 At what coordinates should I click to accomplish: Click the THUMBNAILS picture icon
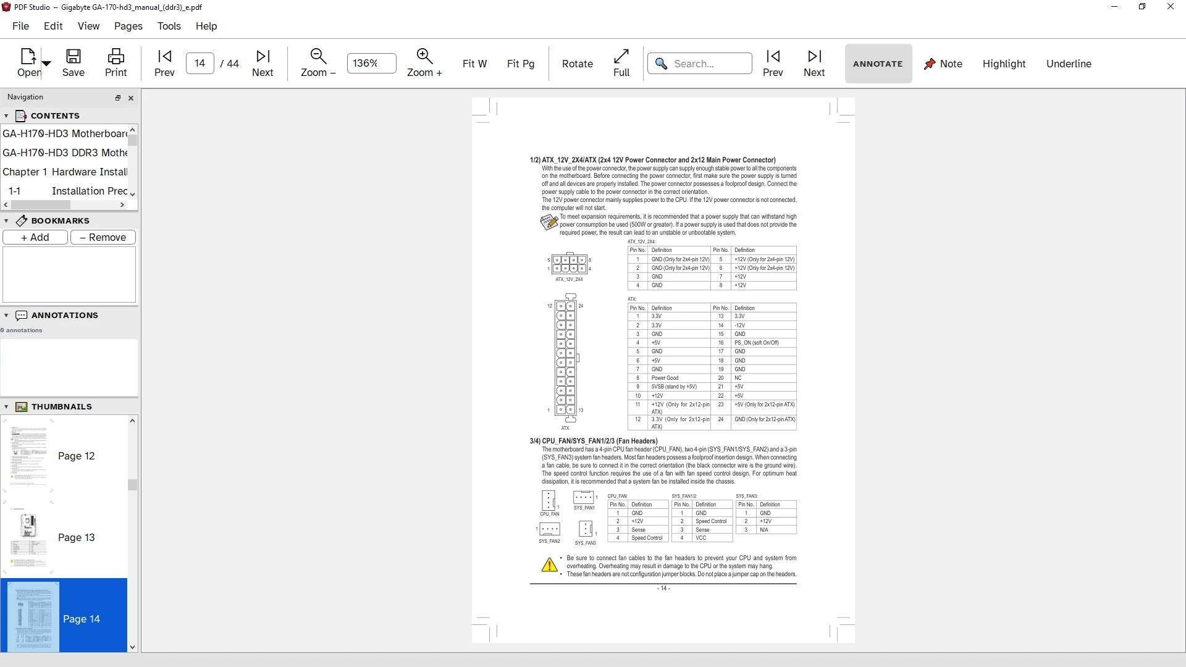(x=21, y=406)
